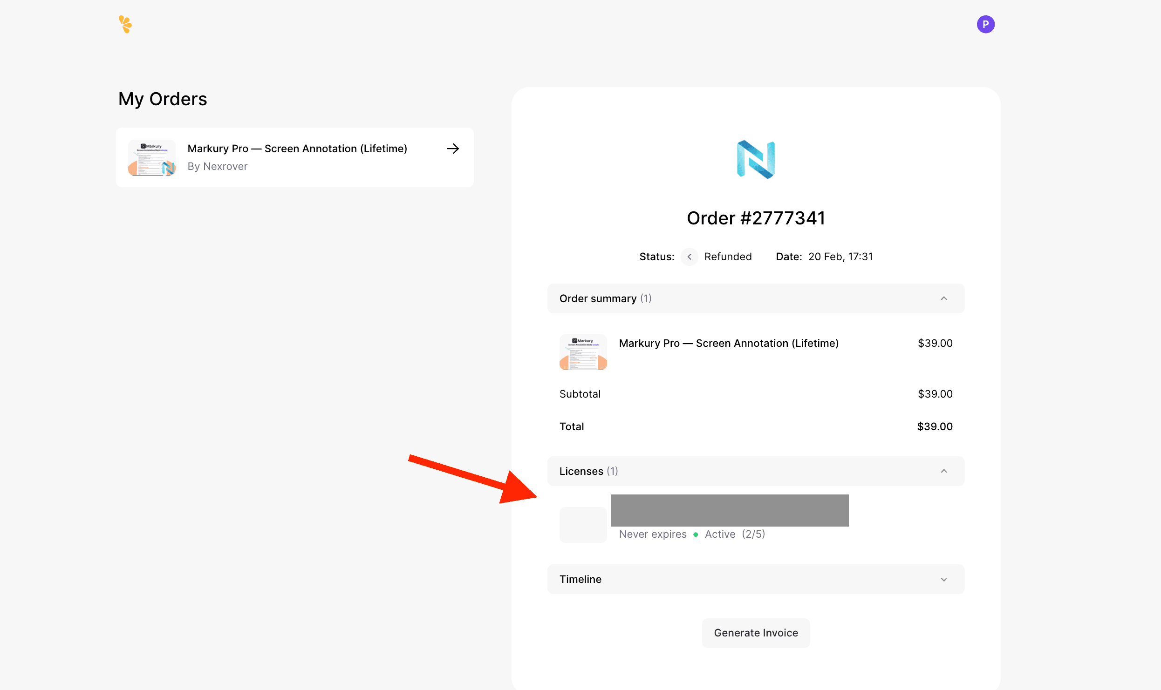Click the Total label
1161x690 pixels.
pos(571,426)
